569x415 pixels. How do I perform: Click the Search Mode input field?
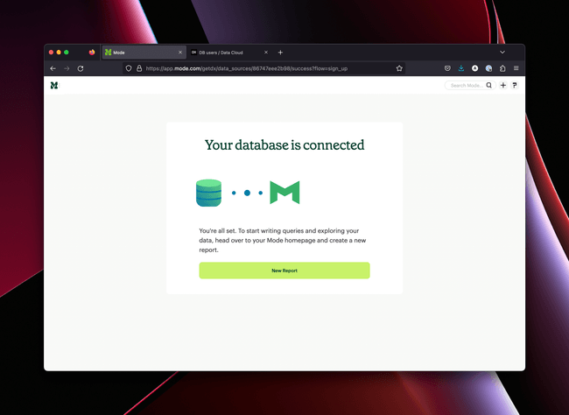pos(466,86)
